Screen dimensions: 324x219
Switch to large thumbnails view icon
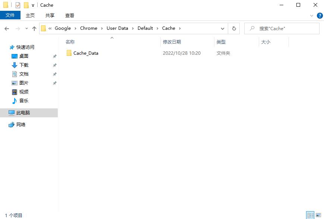(x=318, y=215)
